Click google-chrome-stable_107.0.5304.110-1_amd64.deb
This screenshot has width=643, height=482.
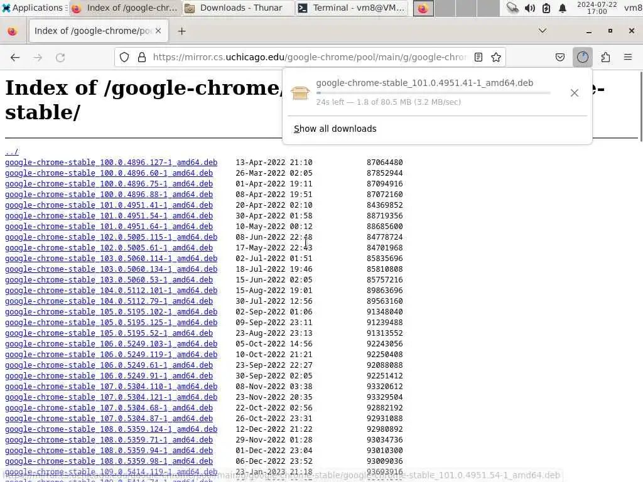[x=111, y=386]
